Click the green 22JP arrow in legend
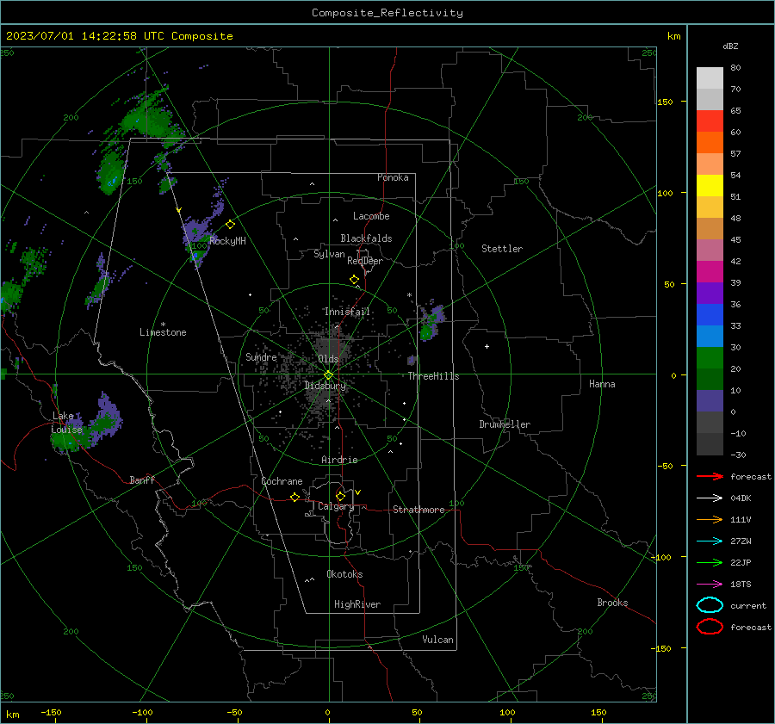The image size is (775, 724). click(x=710, y=562)
